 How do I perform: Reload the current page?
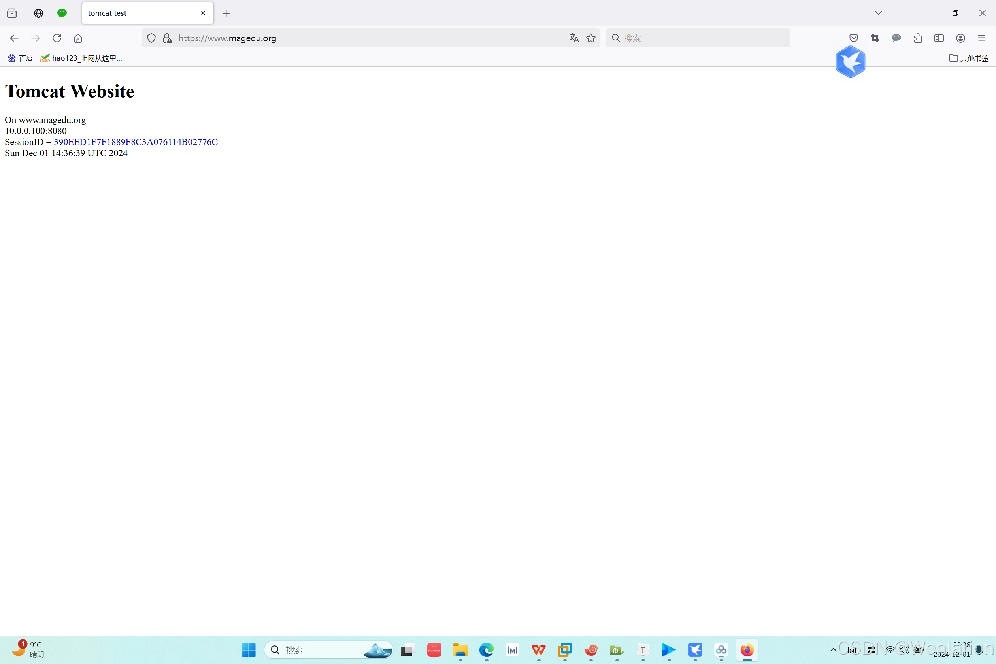pos(57,38)
